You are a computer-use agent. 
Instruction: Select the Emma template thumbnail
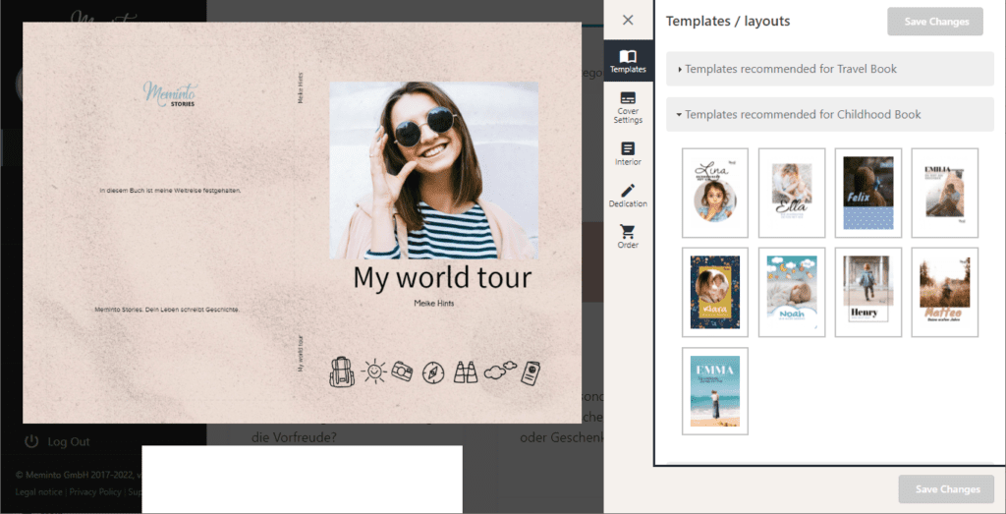(715, 391)
